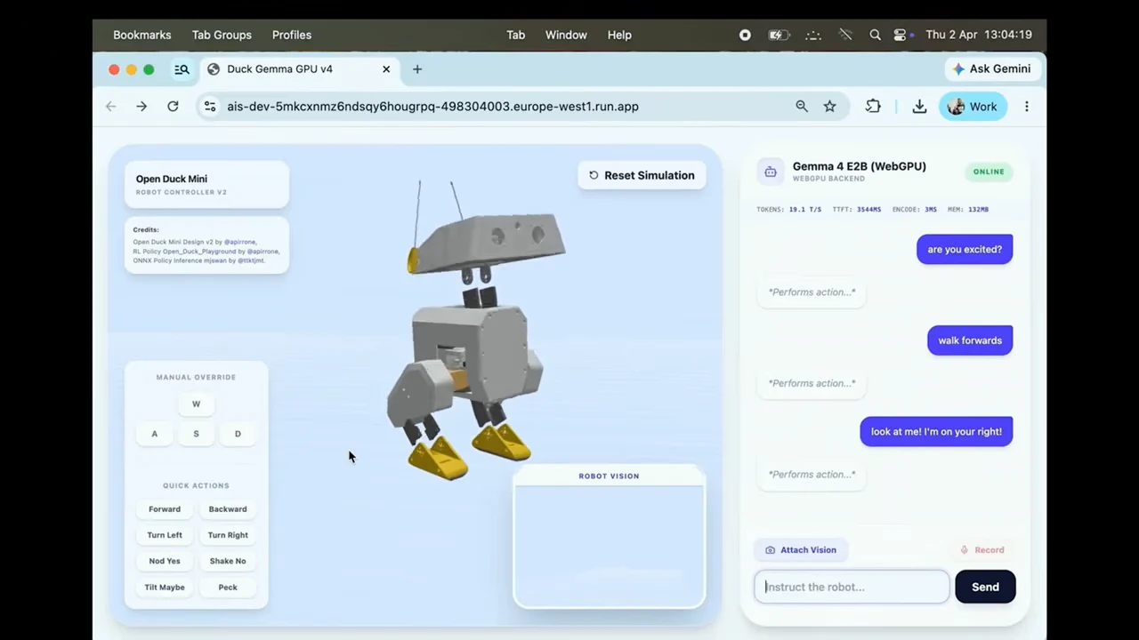Open the Tab Groups menu
The height and width of the screenshot is (640, 1139).
click(x=222, y=35)
